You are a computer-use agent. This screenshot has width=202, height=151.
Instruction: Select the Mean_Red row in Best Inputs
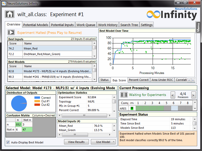point(50,48)
